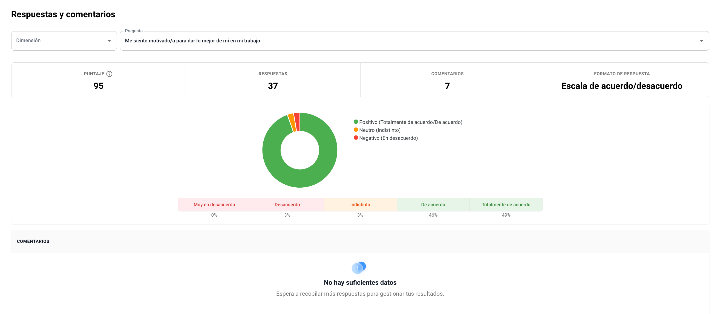Click the Dimensión dropdown arrow
Screen dimensions: 720x314
point(109,41)
